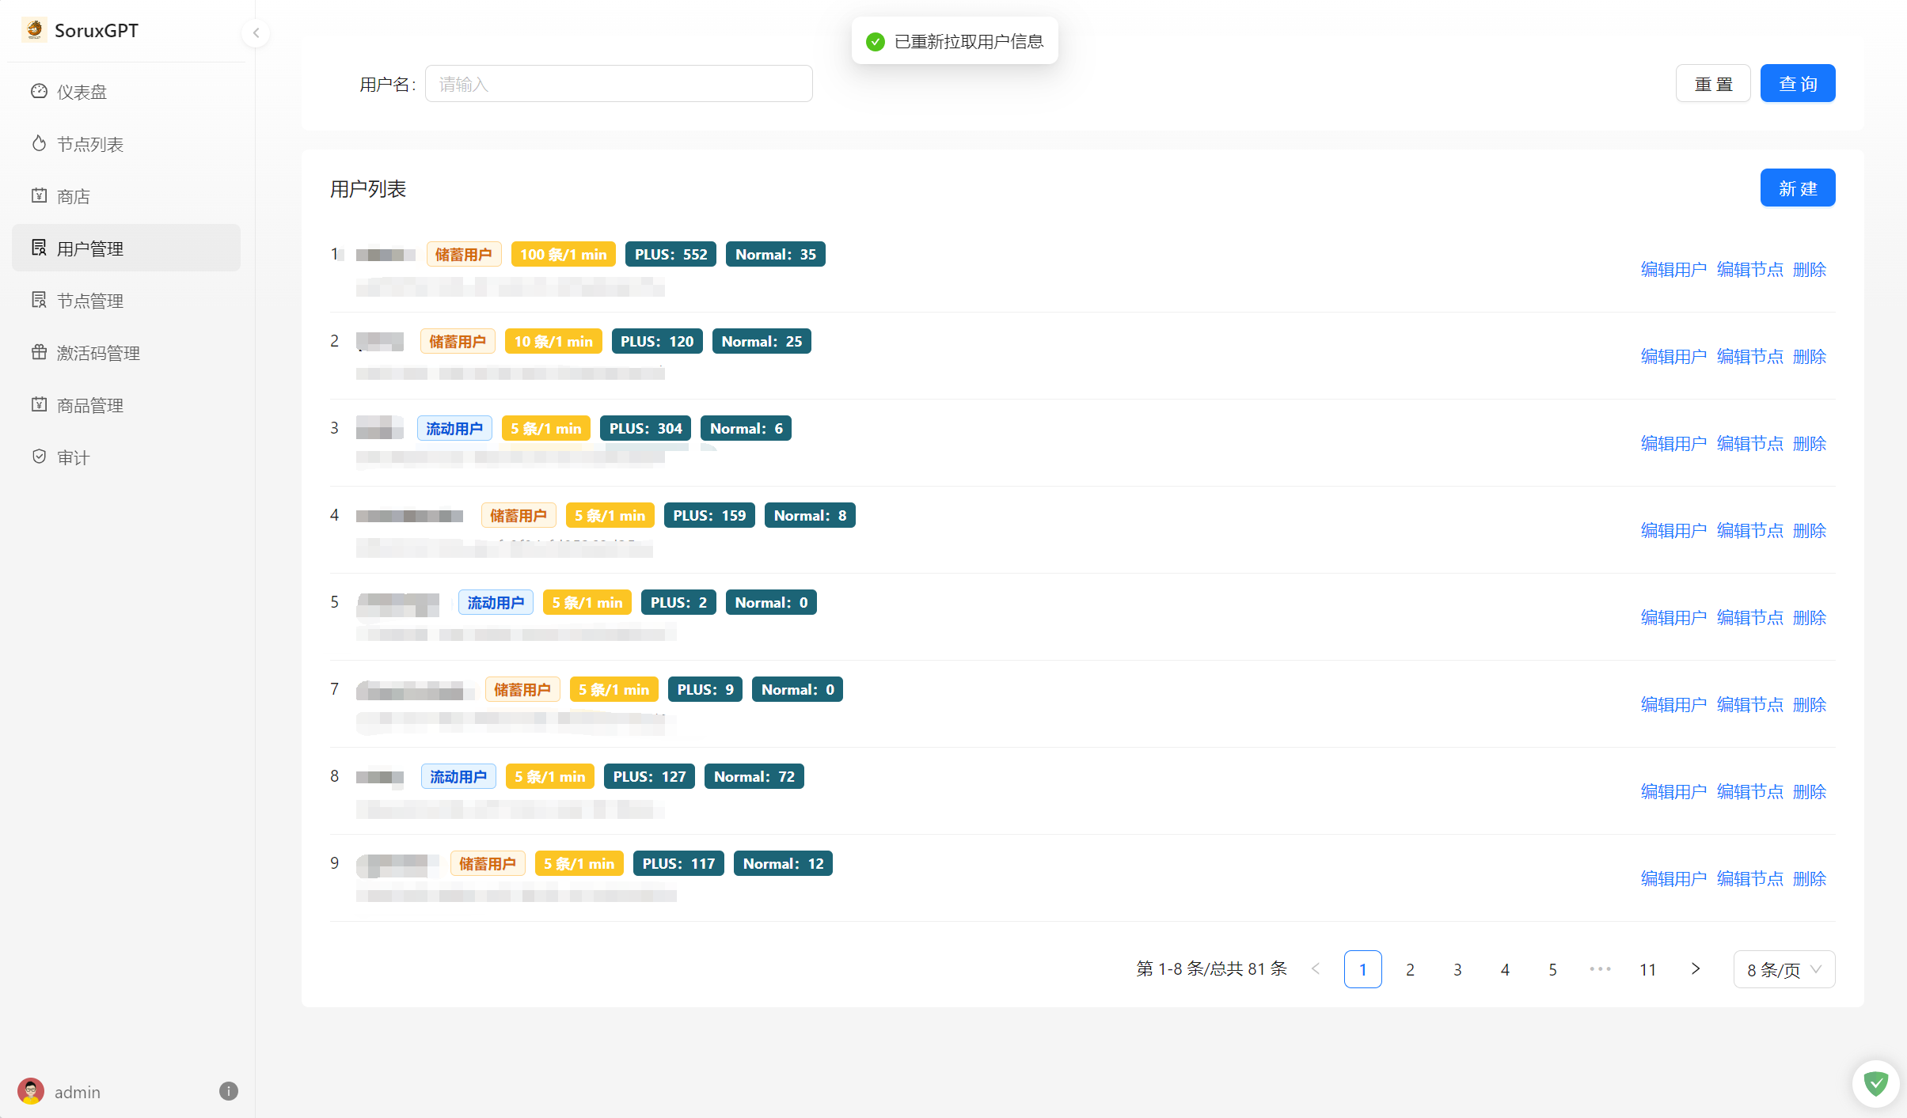1907x1118 pixels.
Task: Open the 商店 menu item
Action: click(73, 196)
